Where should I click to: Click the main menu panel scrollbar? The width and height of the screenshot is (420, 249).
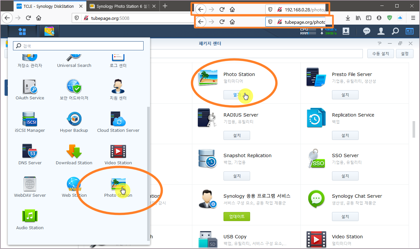(x=149, y=174)
